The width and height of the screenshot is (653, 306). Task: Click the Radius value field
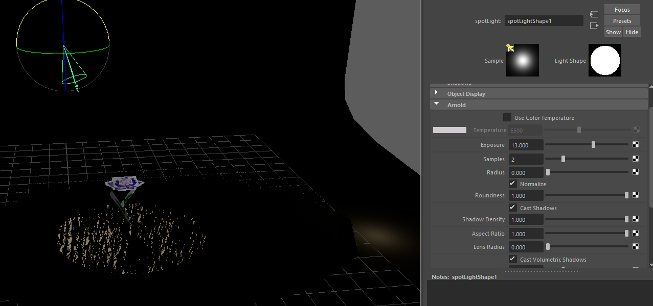pos(526,172)
